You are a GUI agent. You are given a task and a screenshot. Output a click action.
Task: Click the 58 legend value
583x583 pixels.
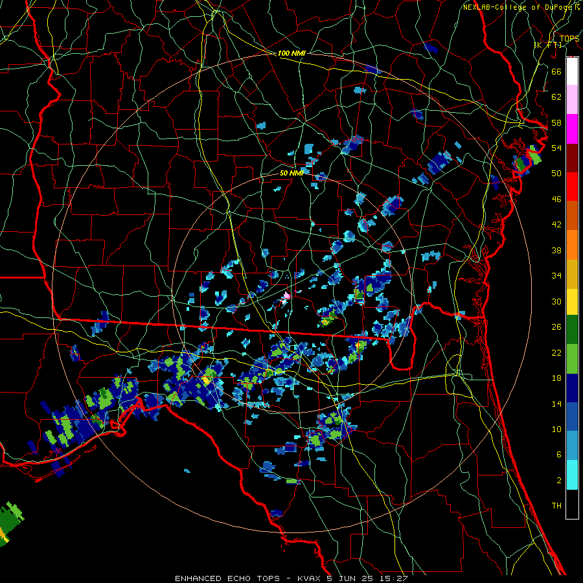556,122
